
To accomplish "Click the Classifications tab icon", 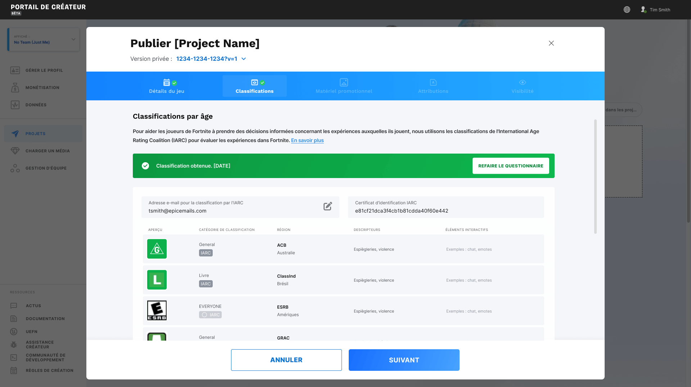I will click(x=254, y=82).
